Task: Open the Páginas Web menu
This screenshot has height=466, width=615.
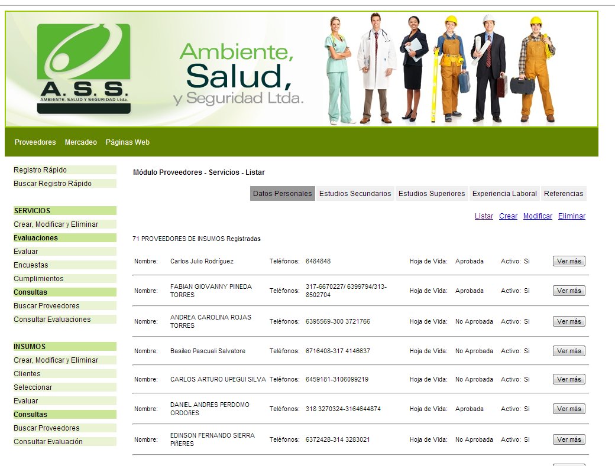Action: coord(127,142)
